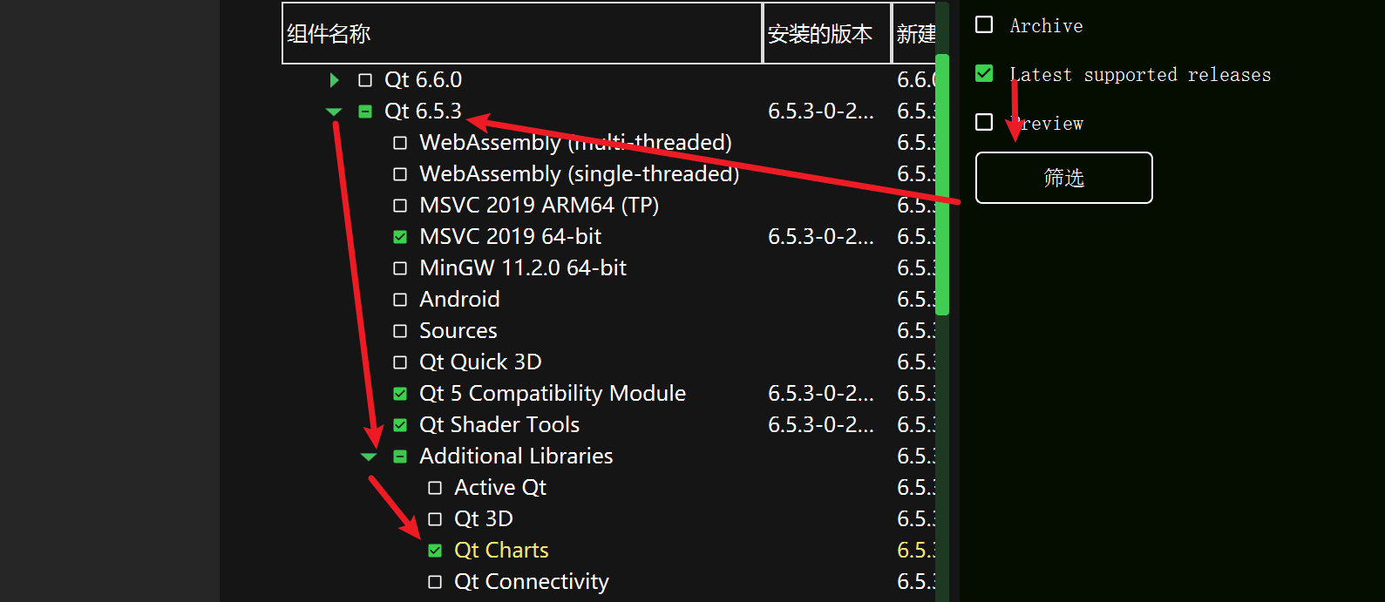Viewport: 1385px width, 602px height.
Task: Click the 筛选 filter button
Action: (1063, 178)
